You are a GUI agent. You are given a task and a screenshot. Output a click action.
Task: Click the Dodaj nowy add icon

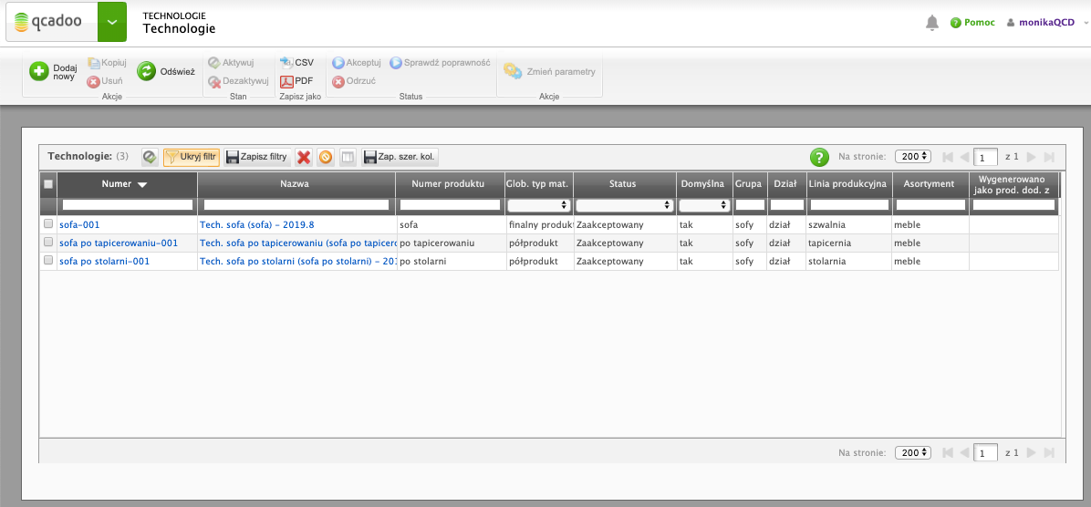coord(39,71)
